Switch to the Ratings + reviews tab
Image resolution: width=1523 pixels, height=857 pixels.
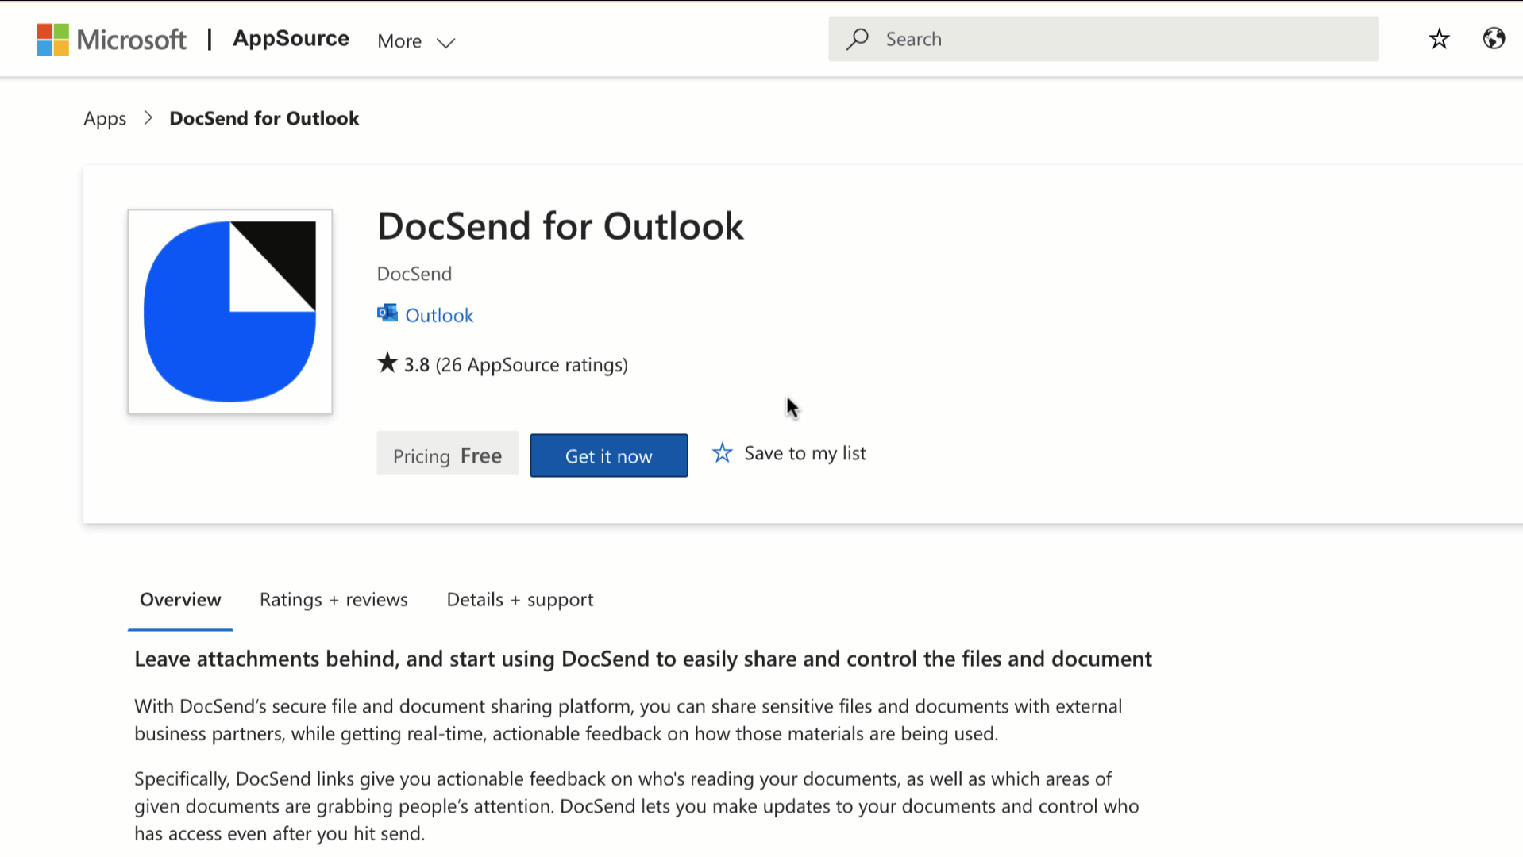(334, 600)
